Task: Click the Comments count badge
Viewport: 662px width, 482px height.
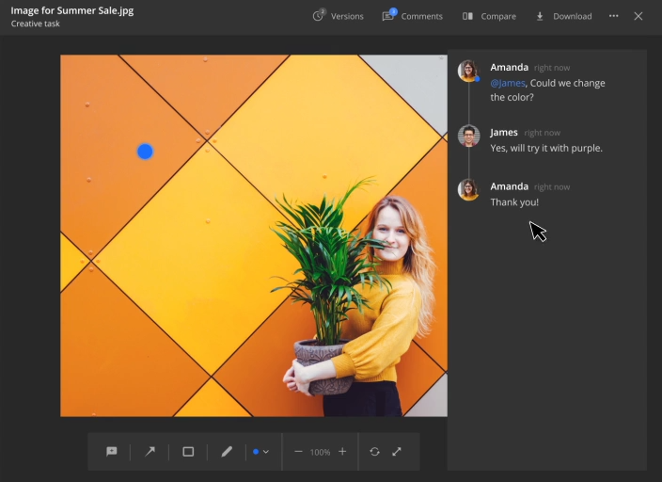Action: [x=393, y=11]
